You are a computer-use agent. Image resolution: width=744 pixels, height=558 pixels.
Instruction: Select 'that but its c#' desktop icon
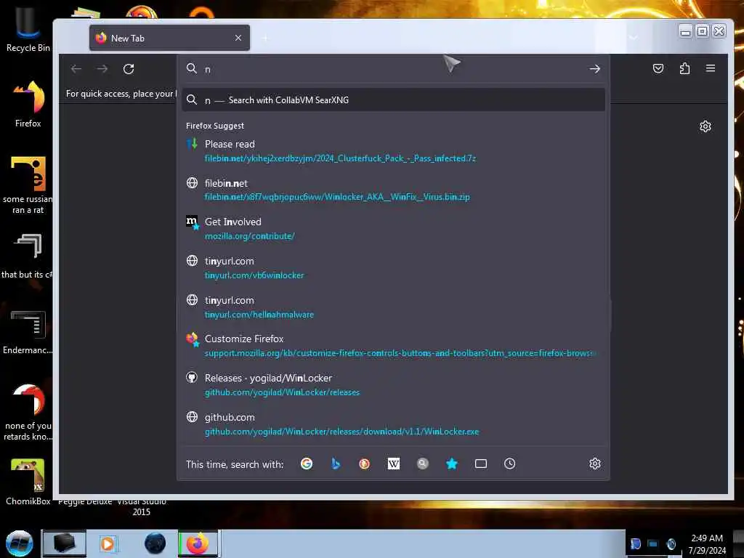click(28, 256)
